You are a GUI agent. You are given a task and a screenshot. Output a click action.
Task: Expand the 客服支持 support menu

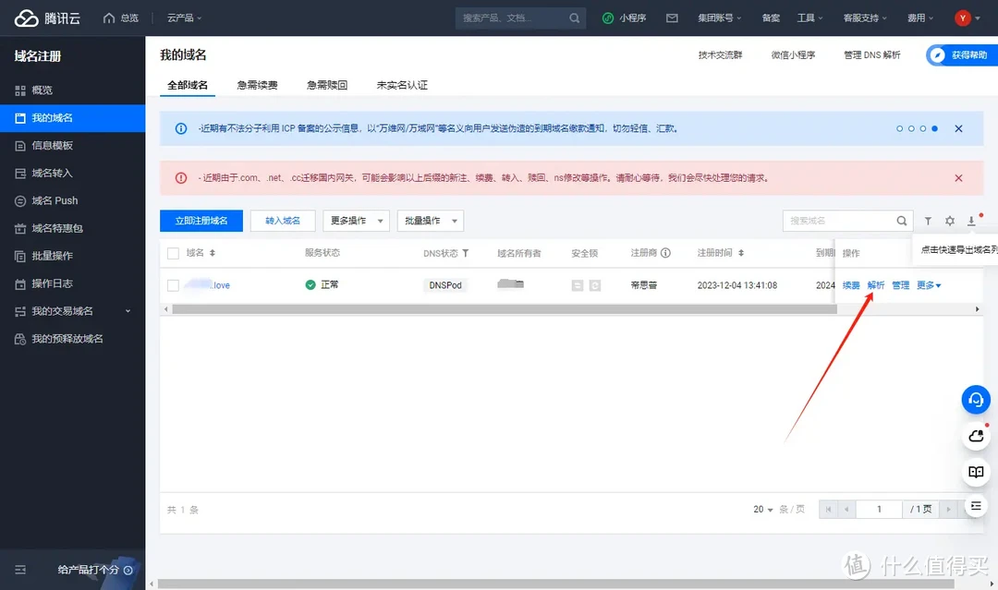(865, 18)
